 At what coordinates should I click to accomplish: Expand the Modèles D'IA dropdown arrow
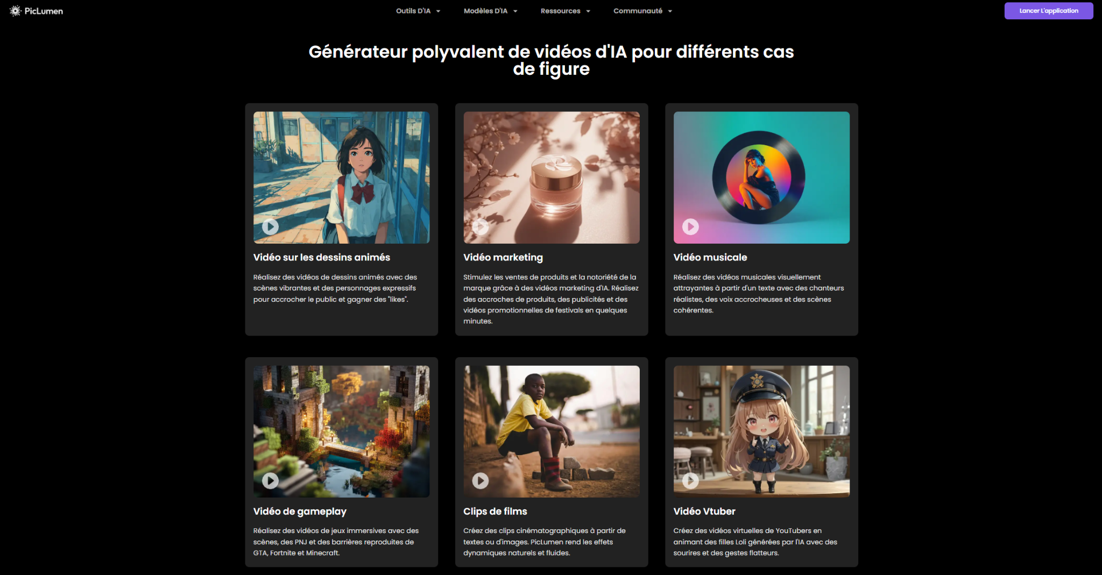[x=515, y=11]
